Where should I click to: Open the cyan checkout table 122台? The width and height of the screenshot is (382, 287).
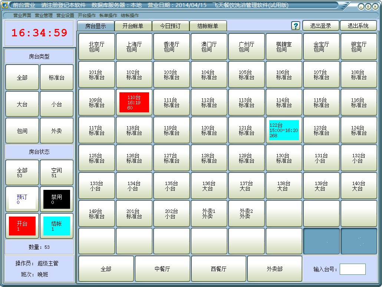[x=284, y=130]
